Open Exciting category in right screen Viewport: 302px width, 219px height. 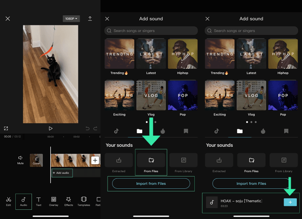click(x=220, y=98)
